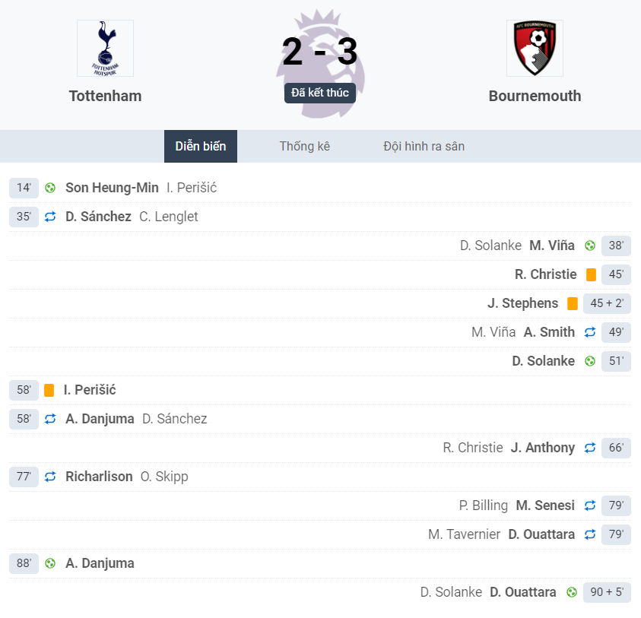The height and width of the screenshot is (618, 641).
Task: Click the Đã kết thúc status badge
Action: (x=320, y=93)
